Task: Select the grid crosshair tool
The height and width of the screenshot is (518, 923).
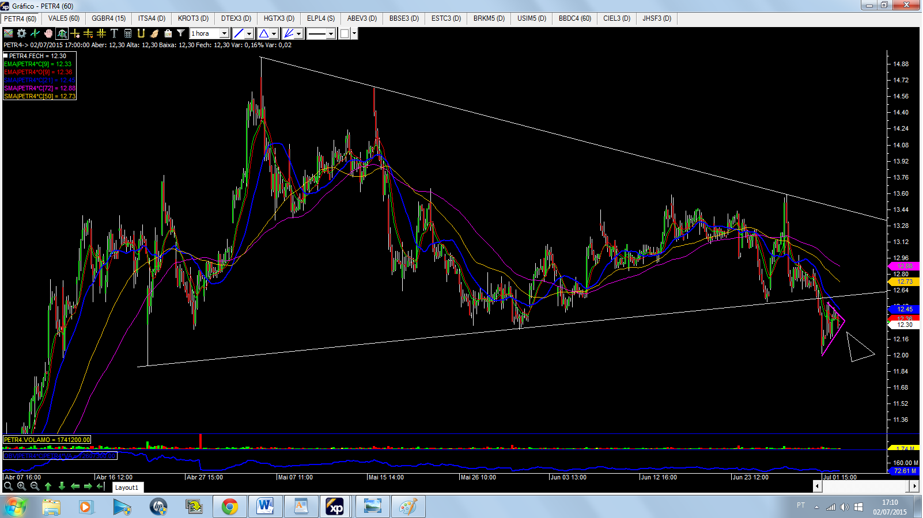Action: [x=101, y=33]
